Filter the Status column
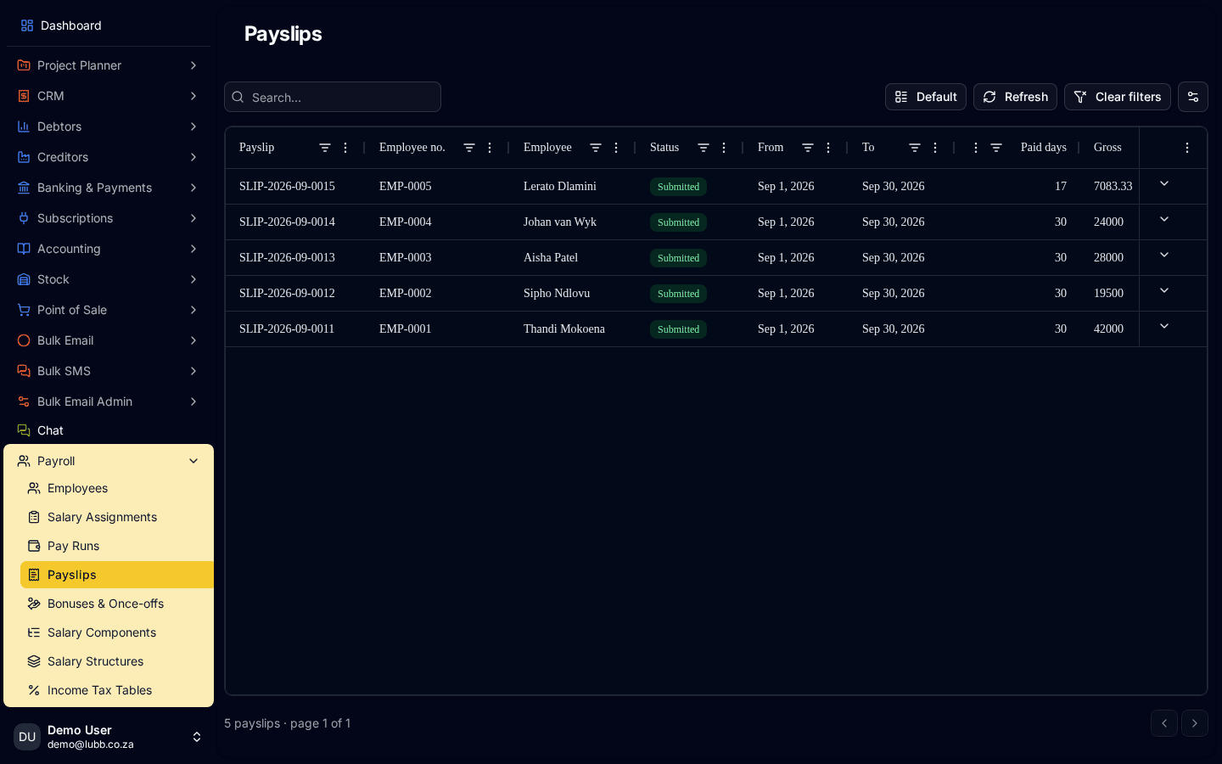This screenshot has height=764, width=1222. (703, 148)
